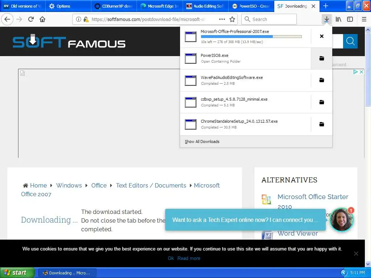The height and width of the screenshot is (278, 371).
Task: Click the Firefox Search input field
Action: coord(269,19)
